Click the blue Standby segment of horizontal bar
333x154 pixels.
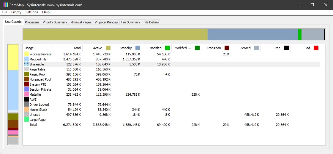pos(253,35)
